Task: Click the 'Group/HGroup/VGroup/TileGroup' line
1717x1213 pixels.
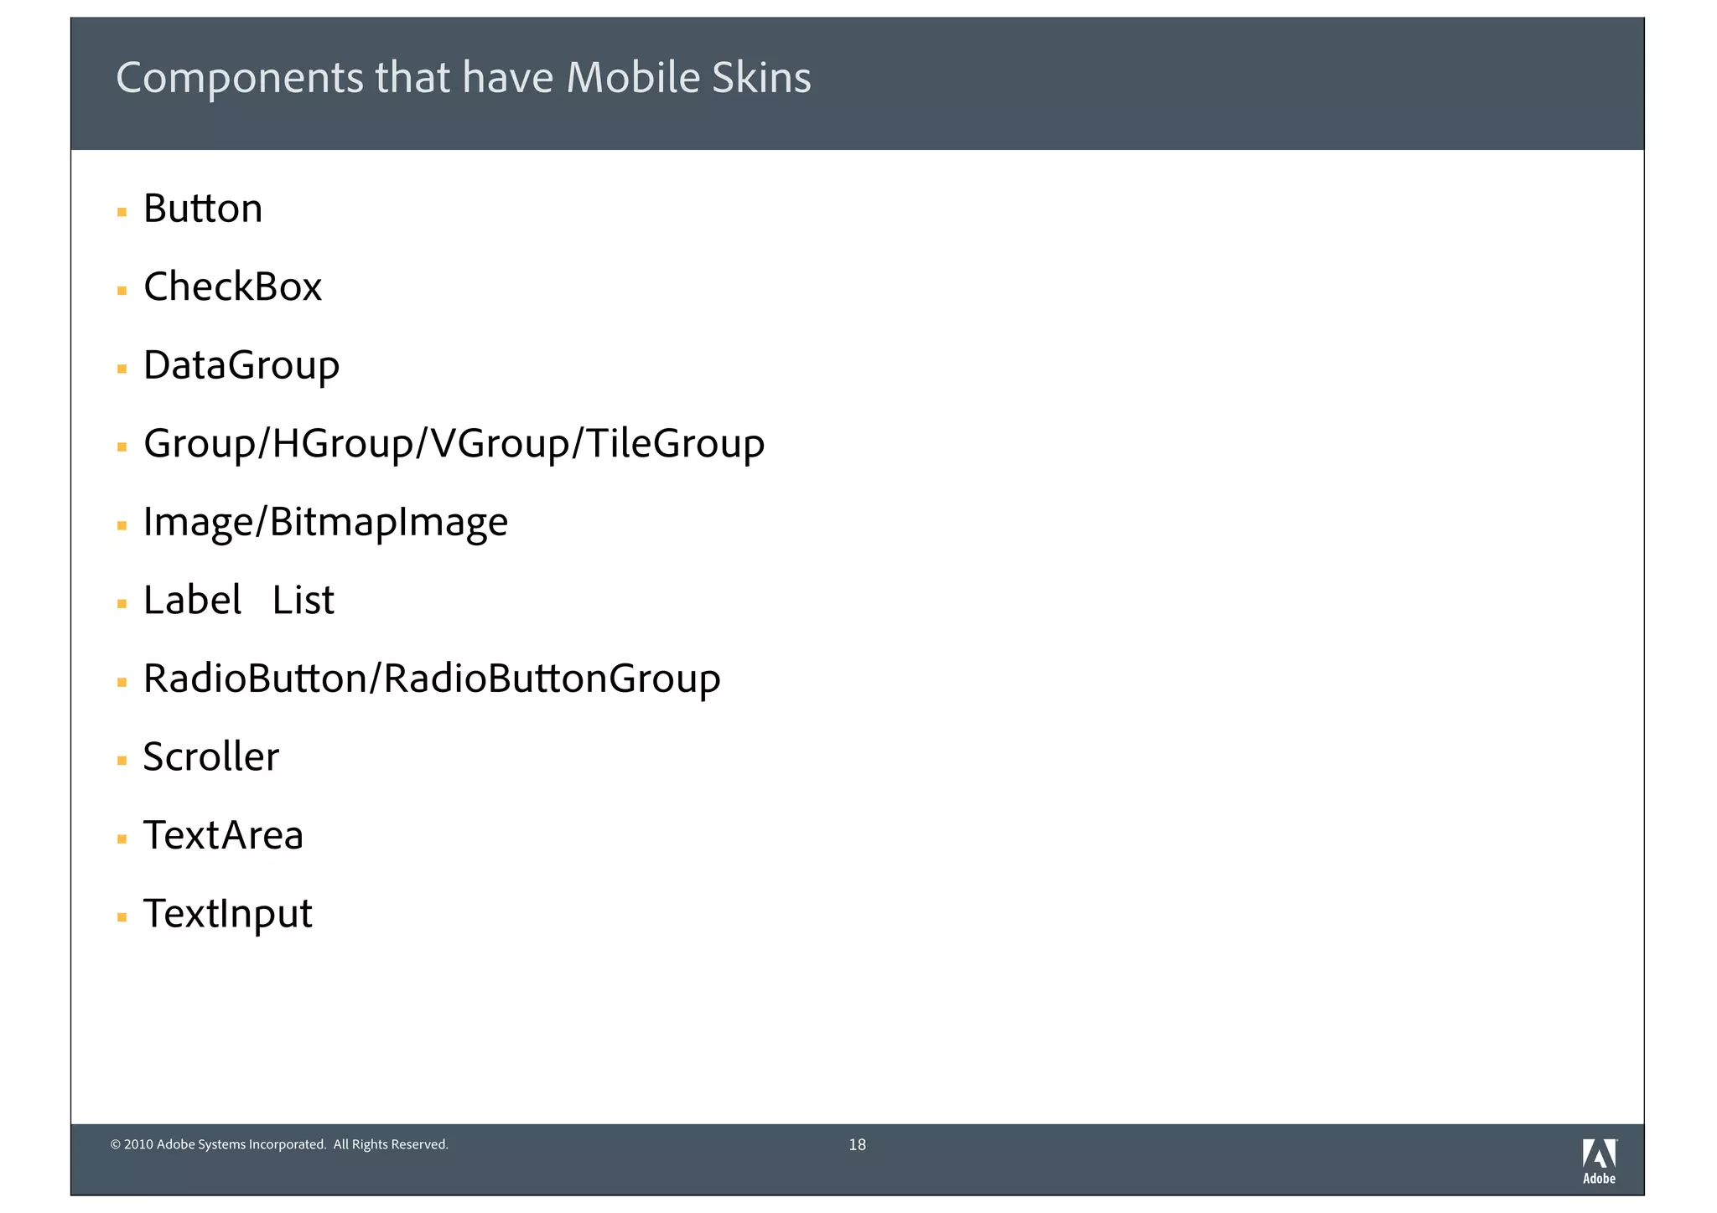Action: point(454,444)
